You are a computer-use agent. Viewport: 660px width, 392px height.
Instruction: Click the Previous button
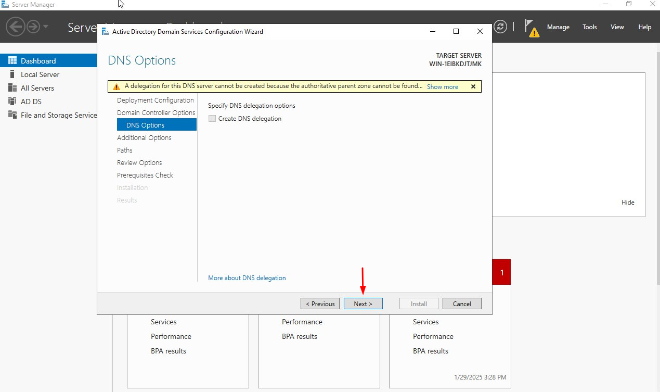pos(320,304)
